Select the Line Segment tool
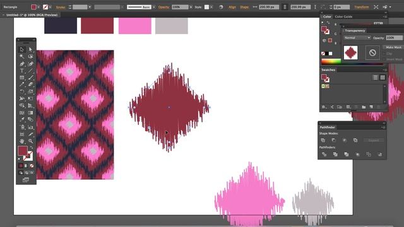This screenshot has width=404, height=227. [30, 71]
